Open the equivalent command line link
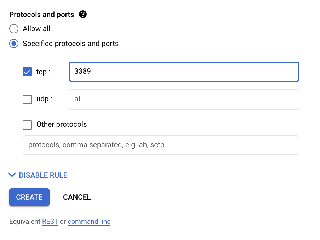The width and height of the screenshot is (320, 240). coord(89,222)
